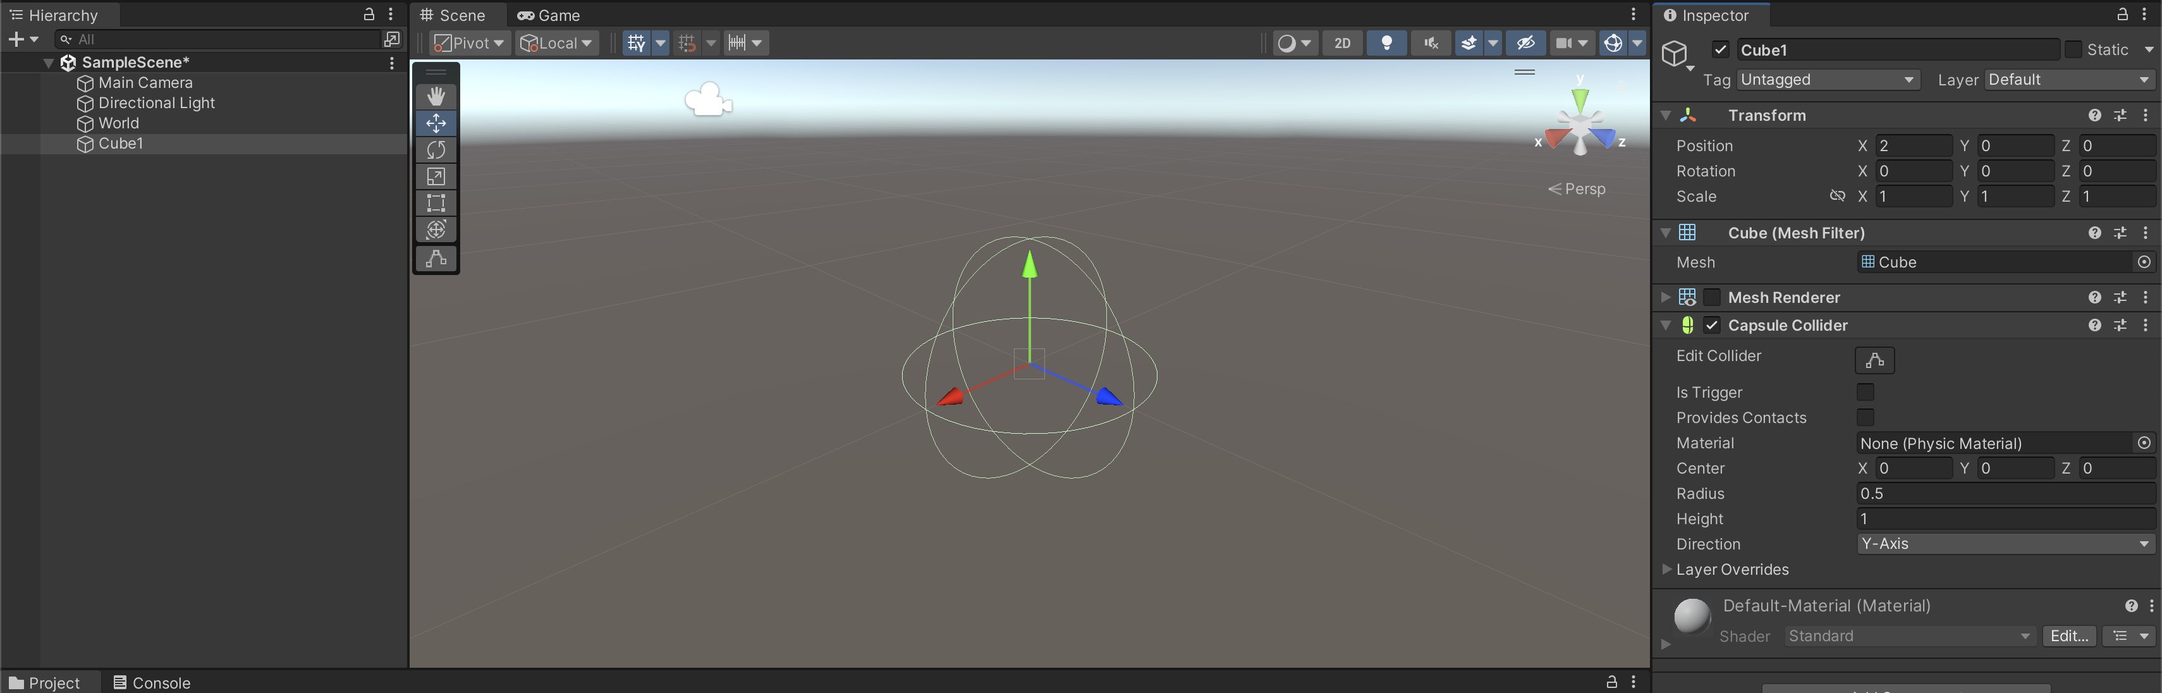Toggle hidden objects visibility icon
Image resolution: width=2162 pixels, height=693 pixels.
[x=1525, y=43]
